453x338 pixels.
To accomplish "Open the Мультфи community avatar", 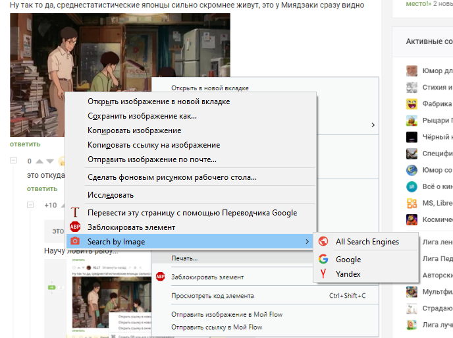I will click(412, 292).
